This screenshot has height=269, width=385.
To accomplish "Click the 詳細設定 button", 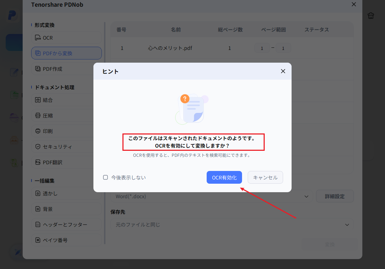I will tap(335, 196).
